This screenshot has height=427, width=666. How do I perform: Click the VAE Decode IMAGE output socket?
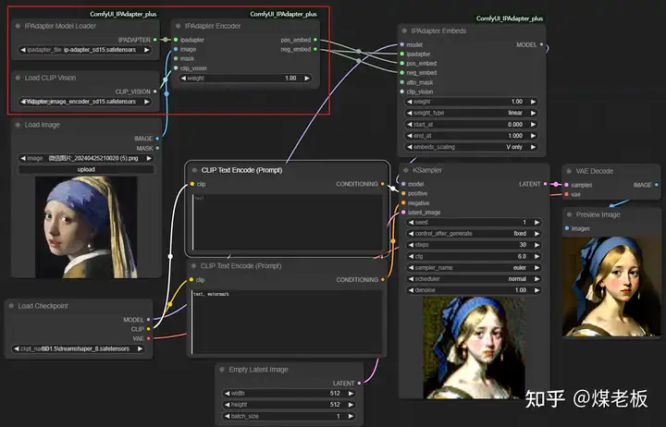click(x=657, y=185)
